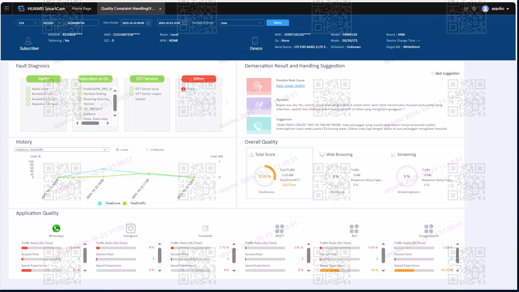Click the Subscriber panel horizontal scrollbar

tap(90, 123)
